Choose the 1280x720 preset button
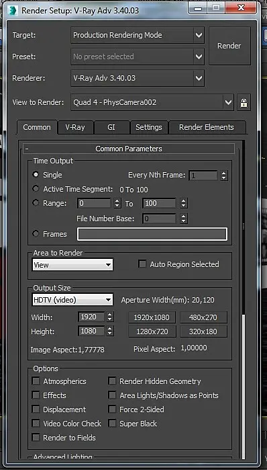The height and width of the screenshot is (470, 267). (152, 331)
